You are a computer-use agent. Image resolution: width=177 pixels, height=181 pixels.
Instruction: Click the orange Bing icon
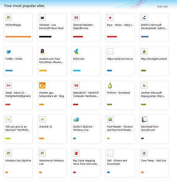coord(42,85)
